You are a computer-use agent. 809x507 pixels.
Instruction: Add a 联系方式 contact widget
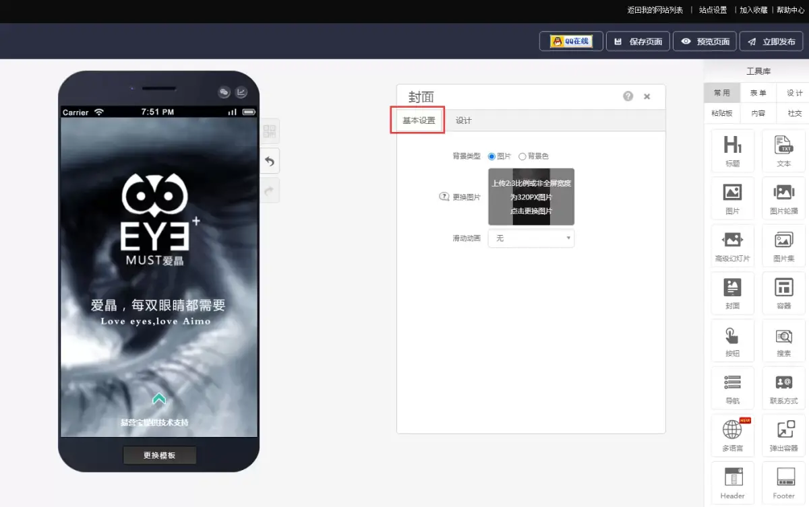point(783,388)
